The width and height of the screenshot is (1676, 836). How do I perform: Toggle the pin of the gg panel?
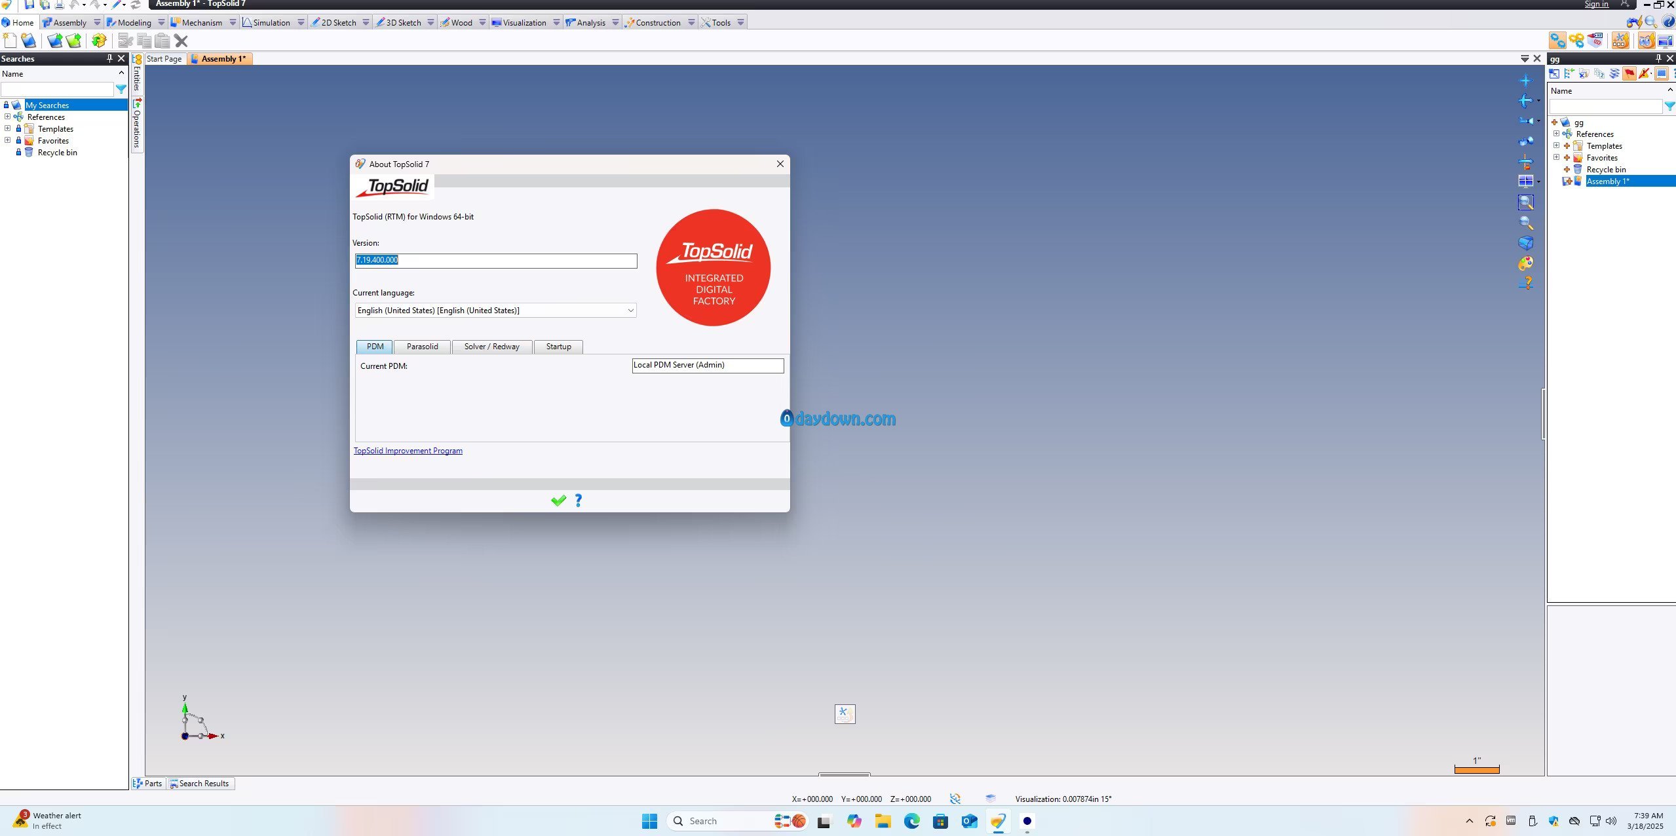(1658, 58)
